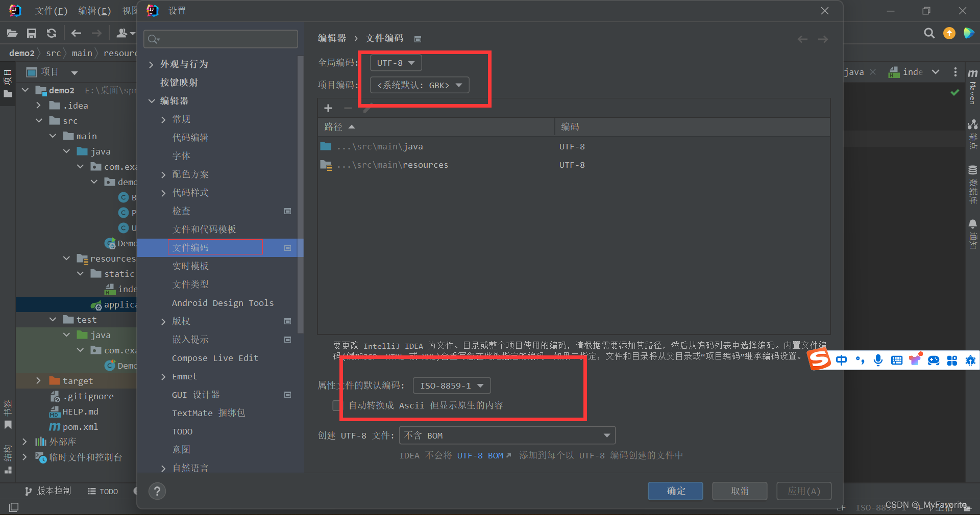Click the settings help question mark
The width and height of the screenshot is (980, 515).
157,491
